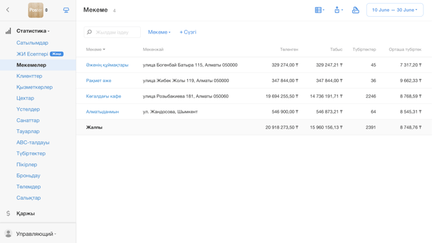Click the + Сүзгі add filter button
433x243 pixels.
(x=188, y=32)
